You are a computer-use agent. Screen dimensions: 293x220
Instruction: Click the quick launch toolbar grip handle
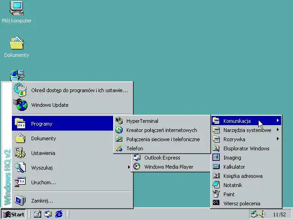(30, 214)
